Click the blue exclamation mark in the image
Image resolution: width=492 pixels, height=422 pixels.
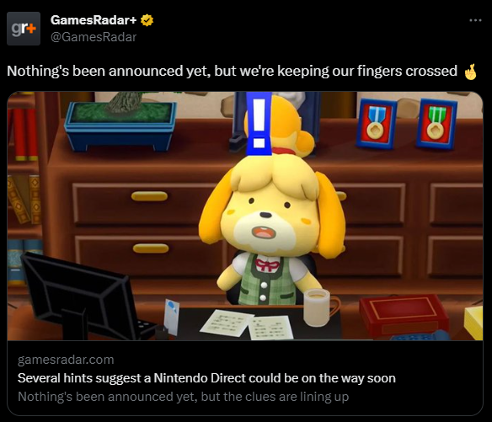pyautogui.click(x=259, y=123)
